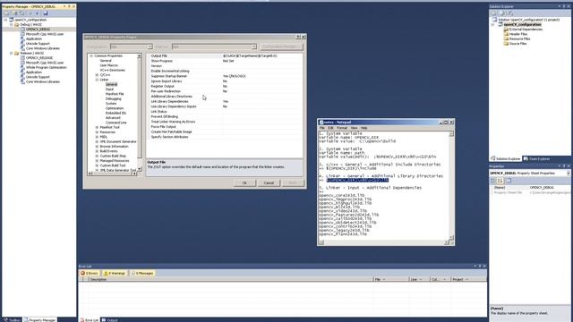Open the Help menu in Notepad
The image size is (573, 322).
click(364, 128)
